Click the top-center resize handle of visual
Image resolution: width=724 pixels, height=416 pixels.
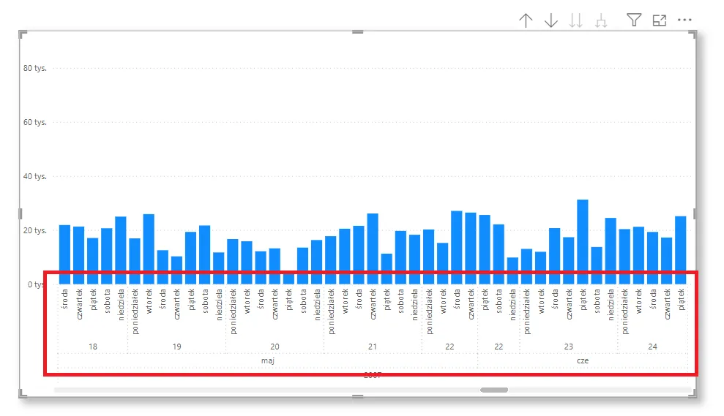[357, 31]
